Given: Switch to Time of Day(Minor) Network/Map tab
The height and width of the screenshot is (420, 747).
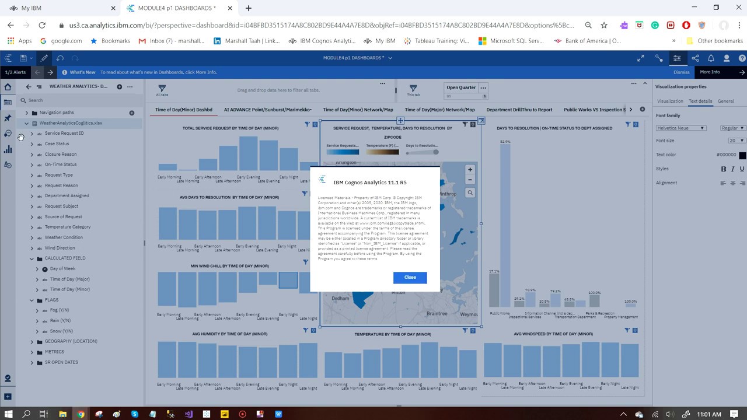Looking at the screenshot, I should 358,110.
